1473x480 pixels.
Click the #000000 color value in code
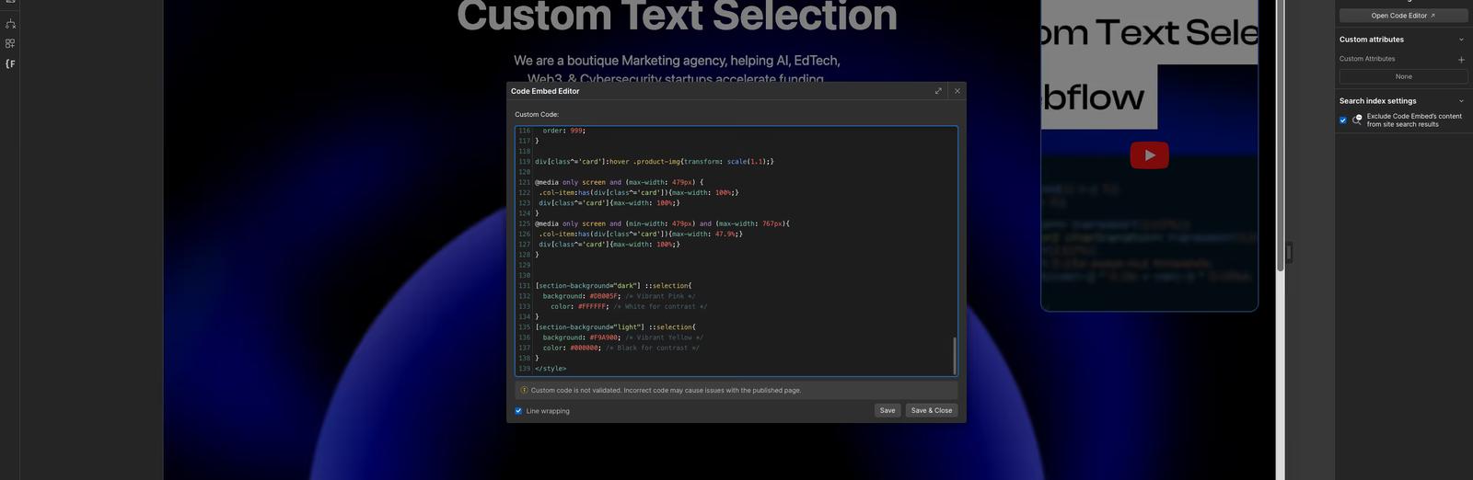point(586,348)
